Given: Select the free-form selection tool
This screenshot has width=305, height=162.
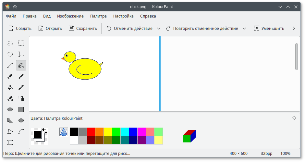Looking at the screenshot, I should click(x=10, y=43).
